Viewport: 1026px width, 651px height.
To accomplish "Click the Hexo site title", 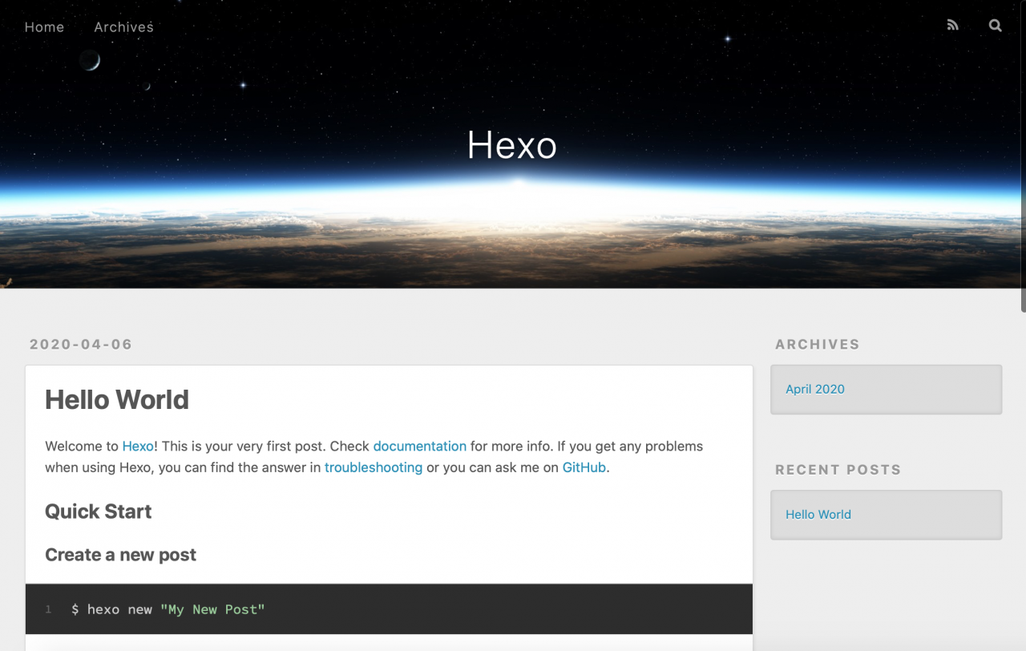I will [x=511, y=146].
